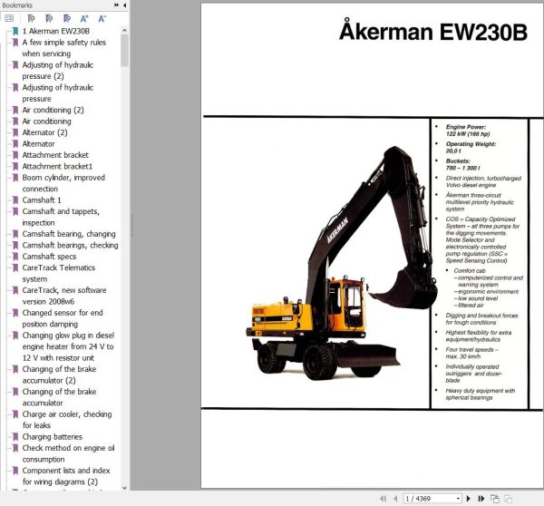Select 'Adjusting of hydraulic pressure (2)' bookmark

58,71
